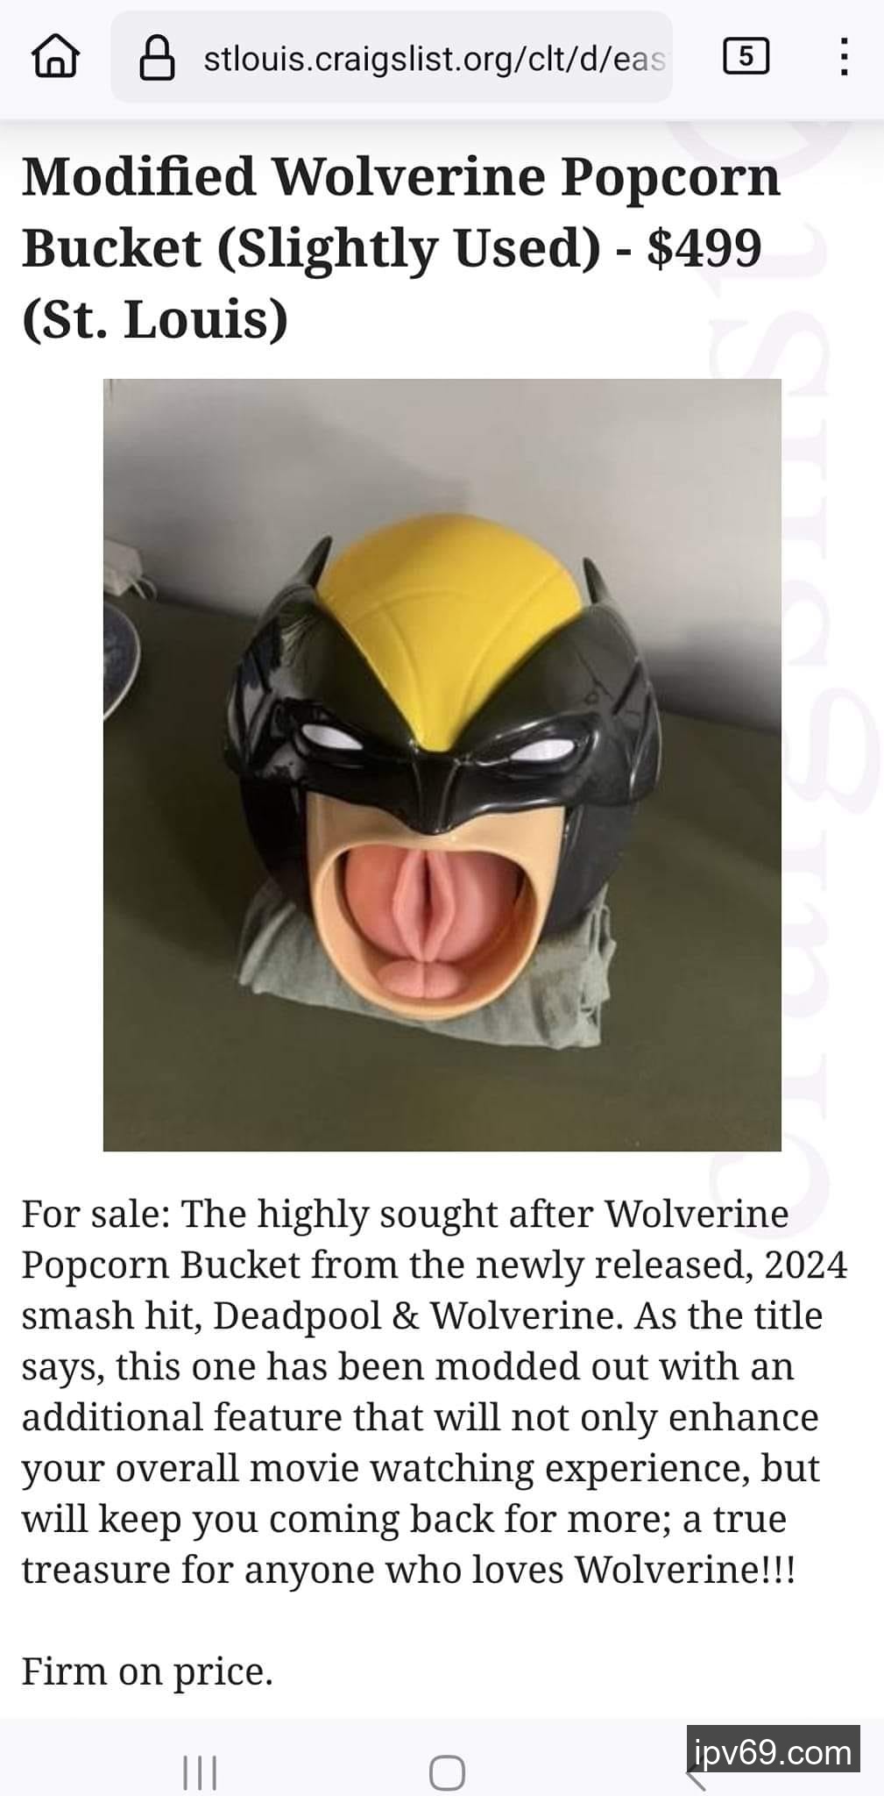Click the Modified Wolverine Popcorn Bucket title
Image resolution: width=884 pixels, height=1796 pixels.
tap(400, 211)
